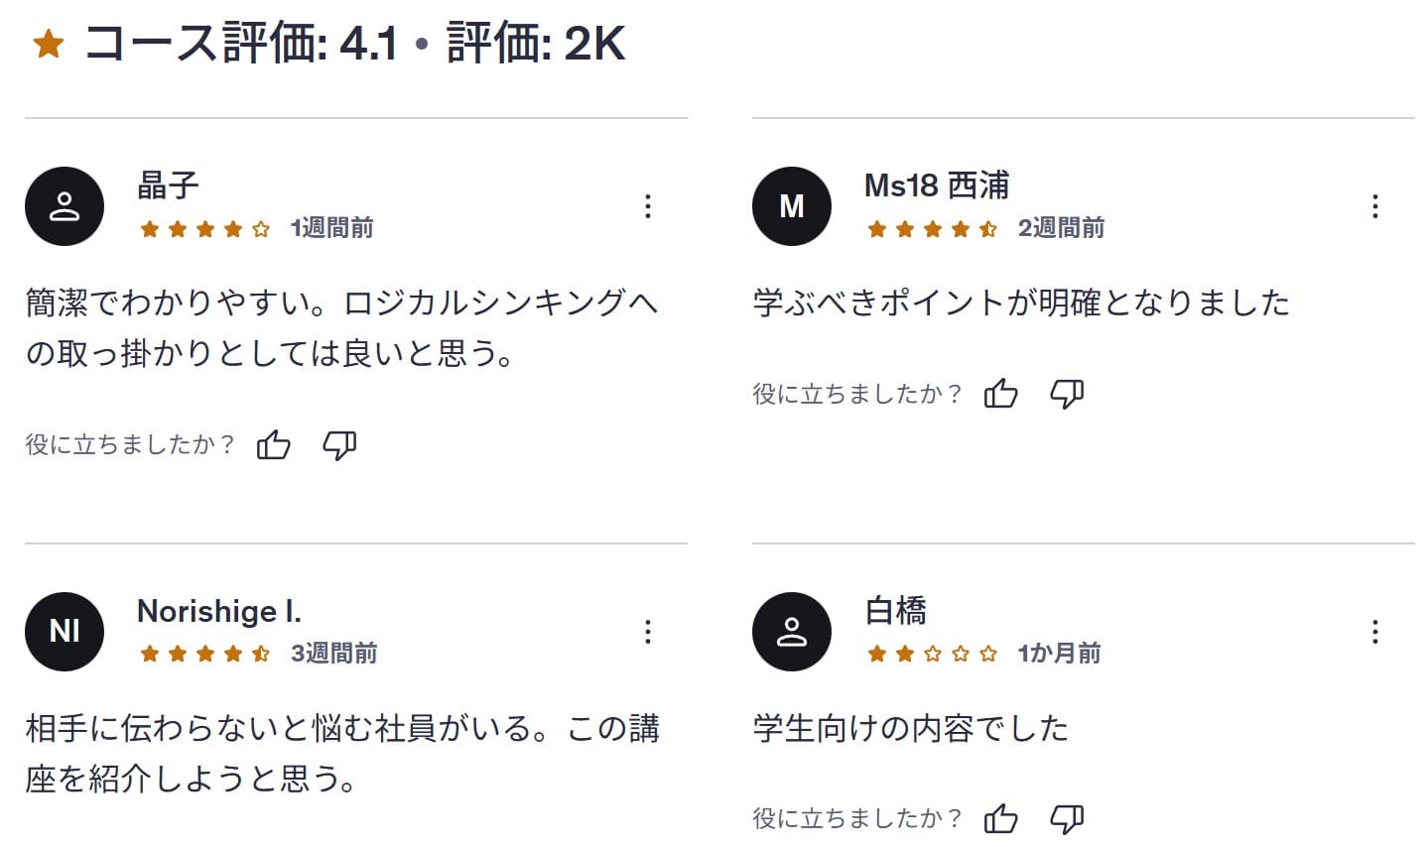Thumbs down Ms18 西浦's review
1427x847 pixels.
pyautogui.click(x=1067, y=394)
